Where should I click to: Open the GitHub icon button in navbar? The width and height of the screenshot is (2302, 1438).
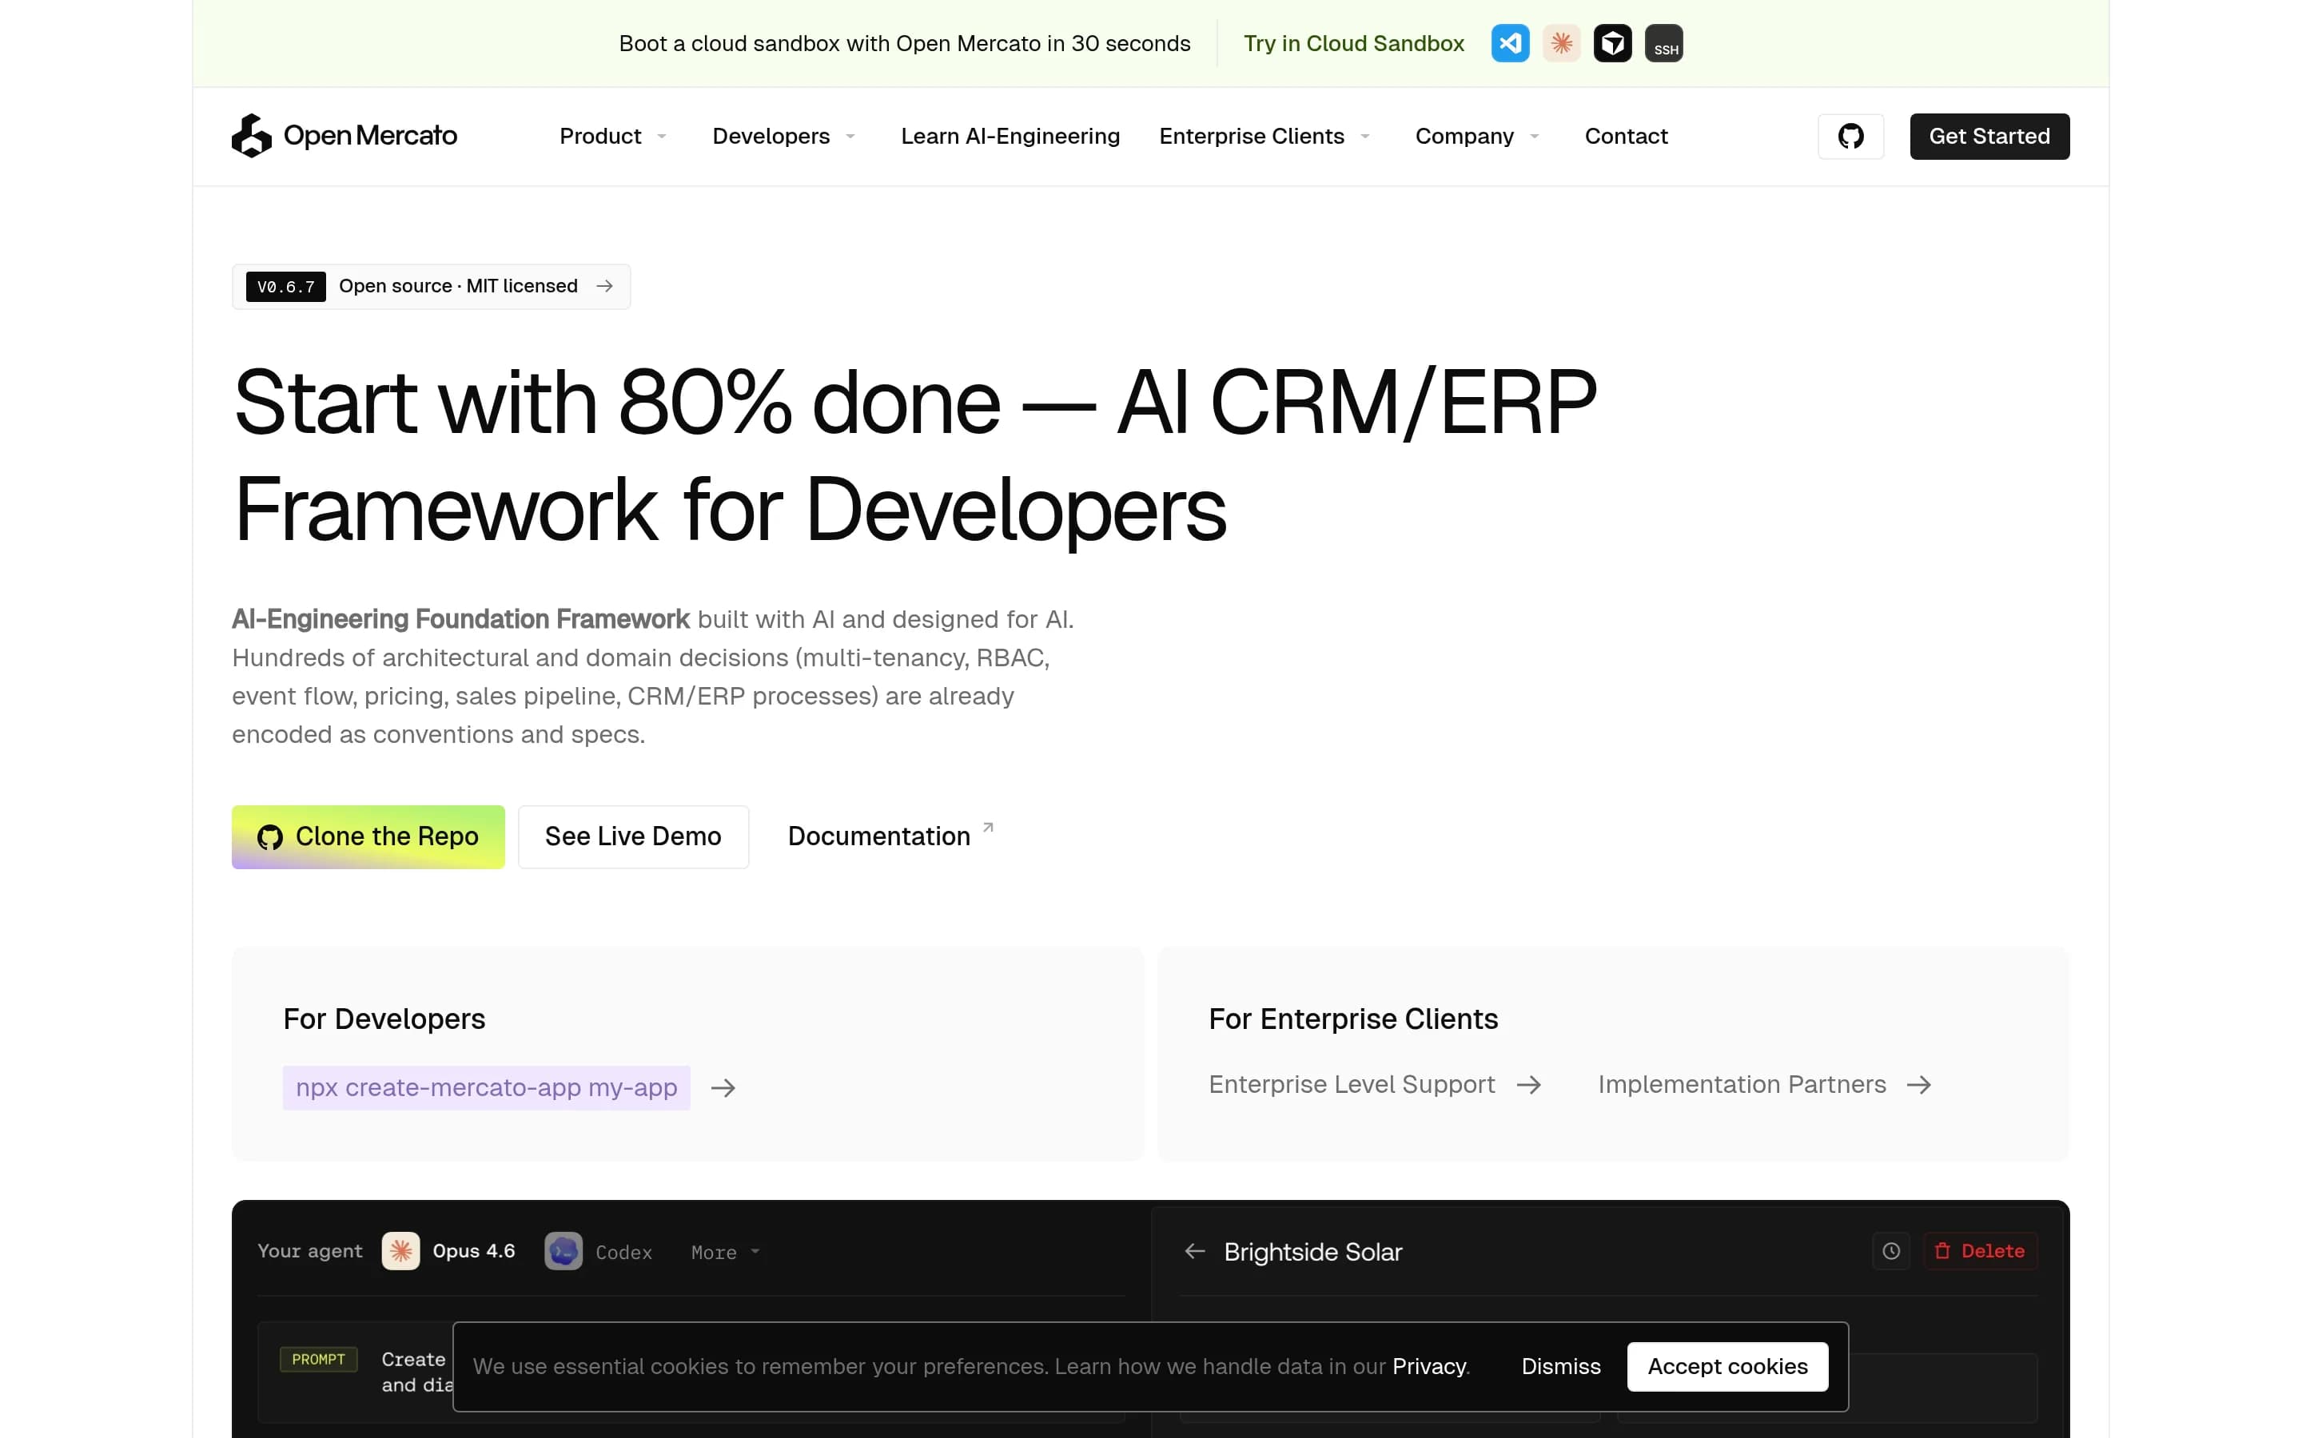1850,136
